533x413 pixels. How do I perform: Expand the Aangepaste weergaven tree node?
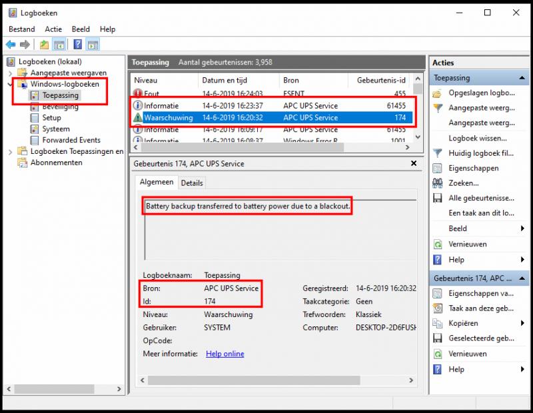[x=11, y=73]
